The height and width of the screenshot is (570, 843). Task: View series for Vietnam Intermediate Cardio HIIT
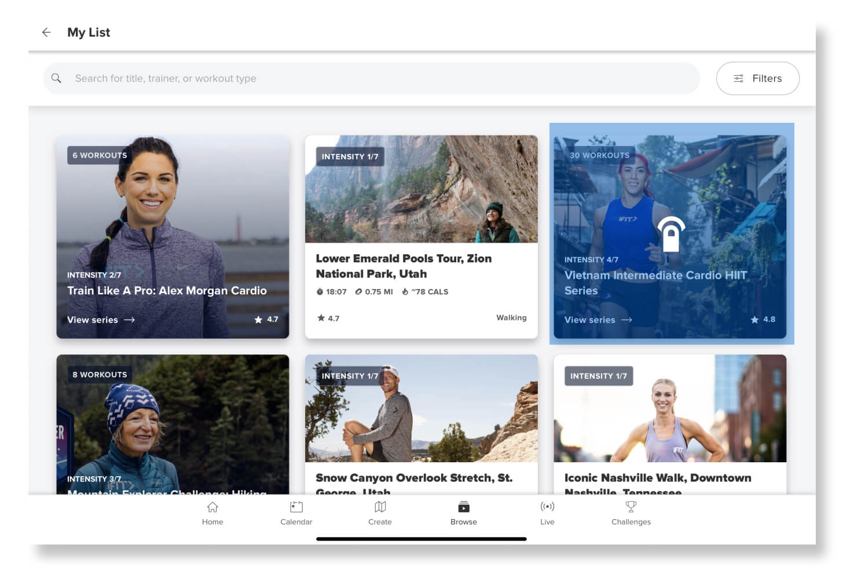coord(598,320)
